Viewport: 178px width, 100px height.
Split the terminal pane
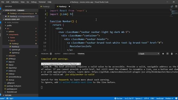167,54
